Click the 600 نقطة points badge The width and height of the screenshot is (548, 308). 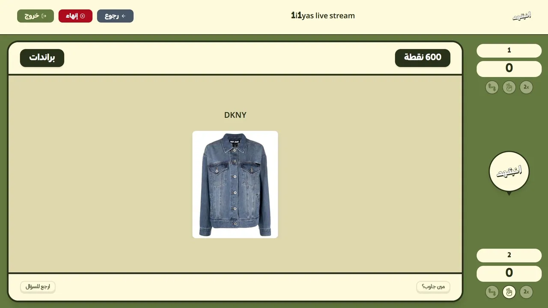point(423,58)
